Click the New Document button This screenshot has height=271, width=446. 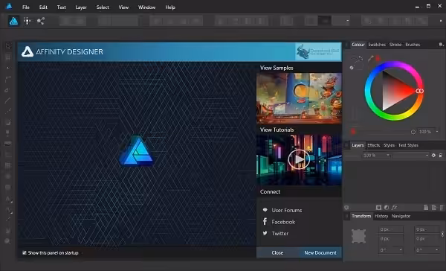pyautogui.click(x=320, y=253)
